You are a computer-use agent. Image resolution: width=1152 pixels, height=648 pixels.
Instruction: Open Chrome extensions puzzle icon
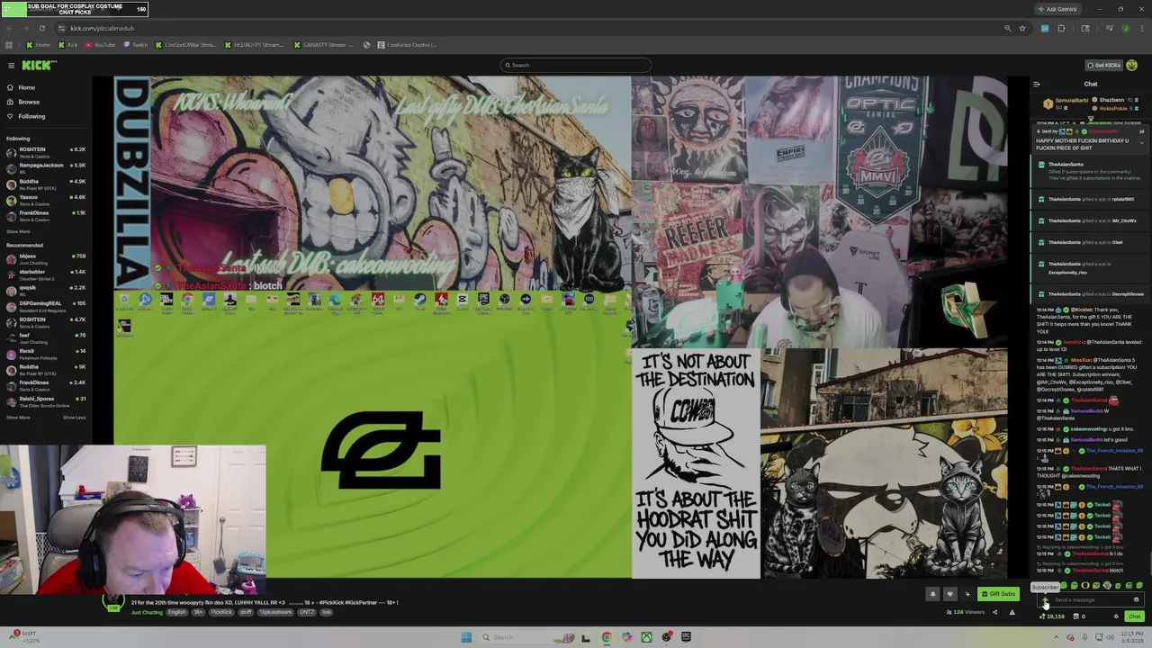pos(1061,28)
